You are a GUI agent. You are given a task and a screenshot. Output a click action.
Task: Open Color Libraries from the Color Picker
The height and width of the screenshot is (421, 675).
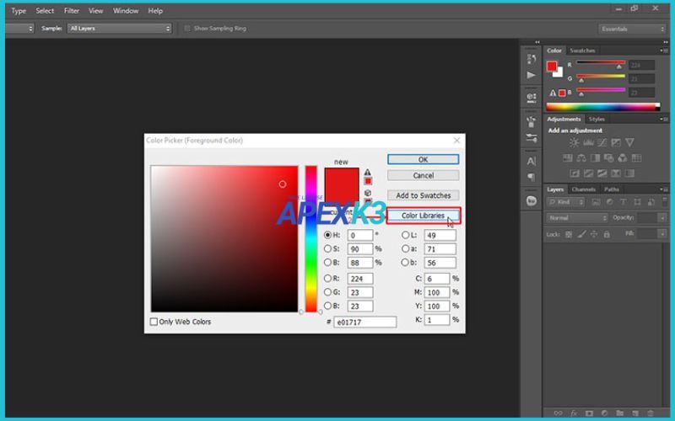[424, 216]
